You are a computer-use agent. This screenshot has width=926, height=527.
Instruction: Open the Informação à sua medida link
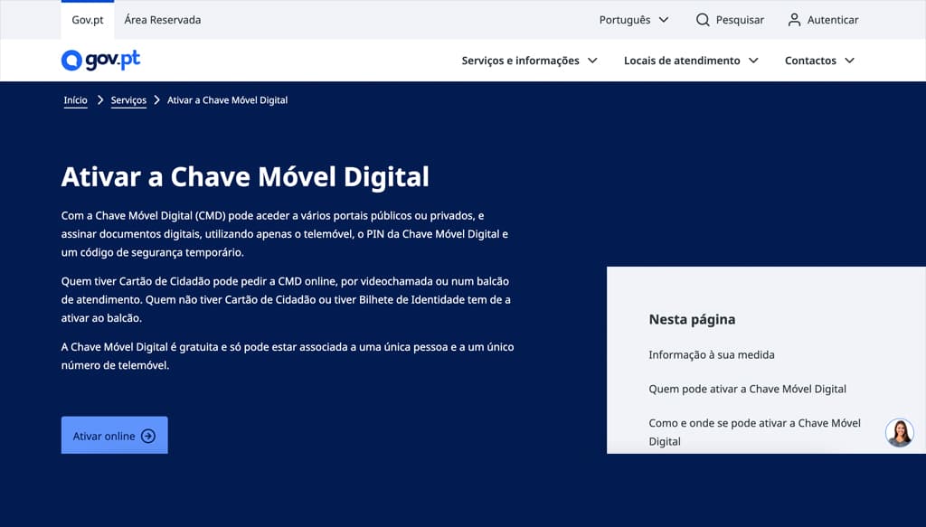tap(711, 354)
